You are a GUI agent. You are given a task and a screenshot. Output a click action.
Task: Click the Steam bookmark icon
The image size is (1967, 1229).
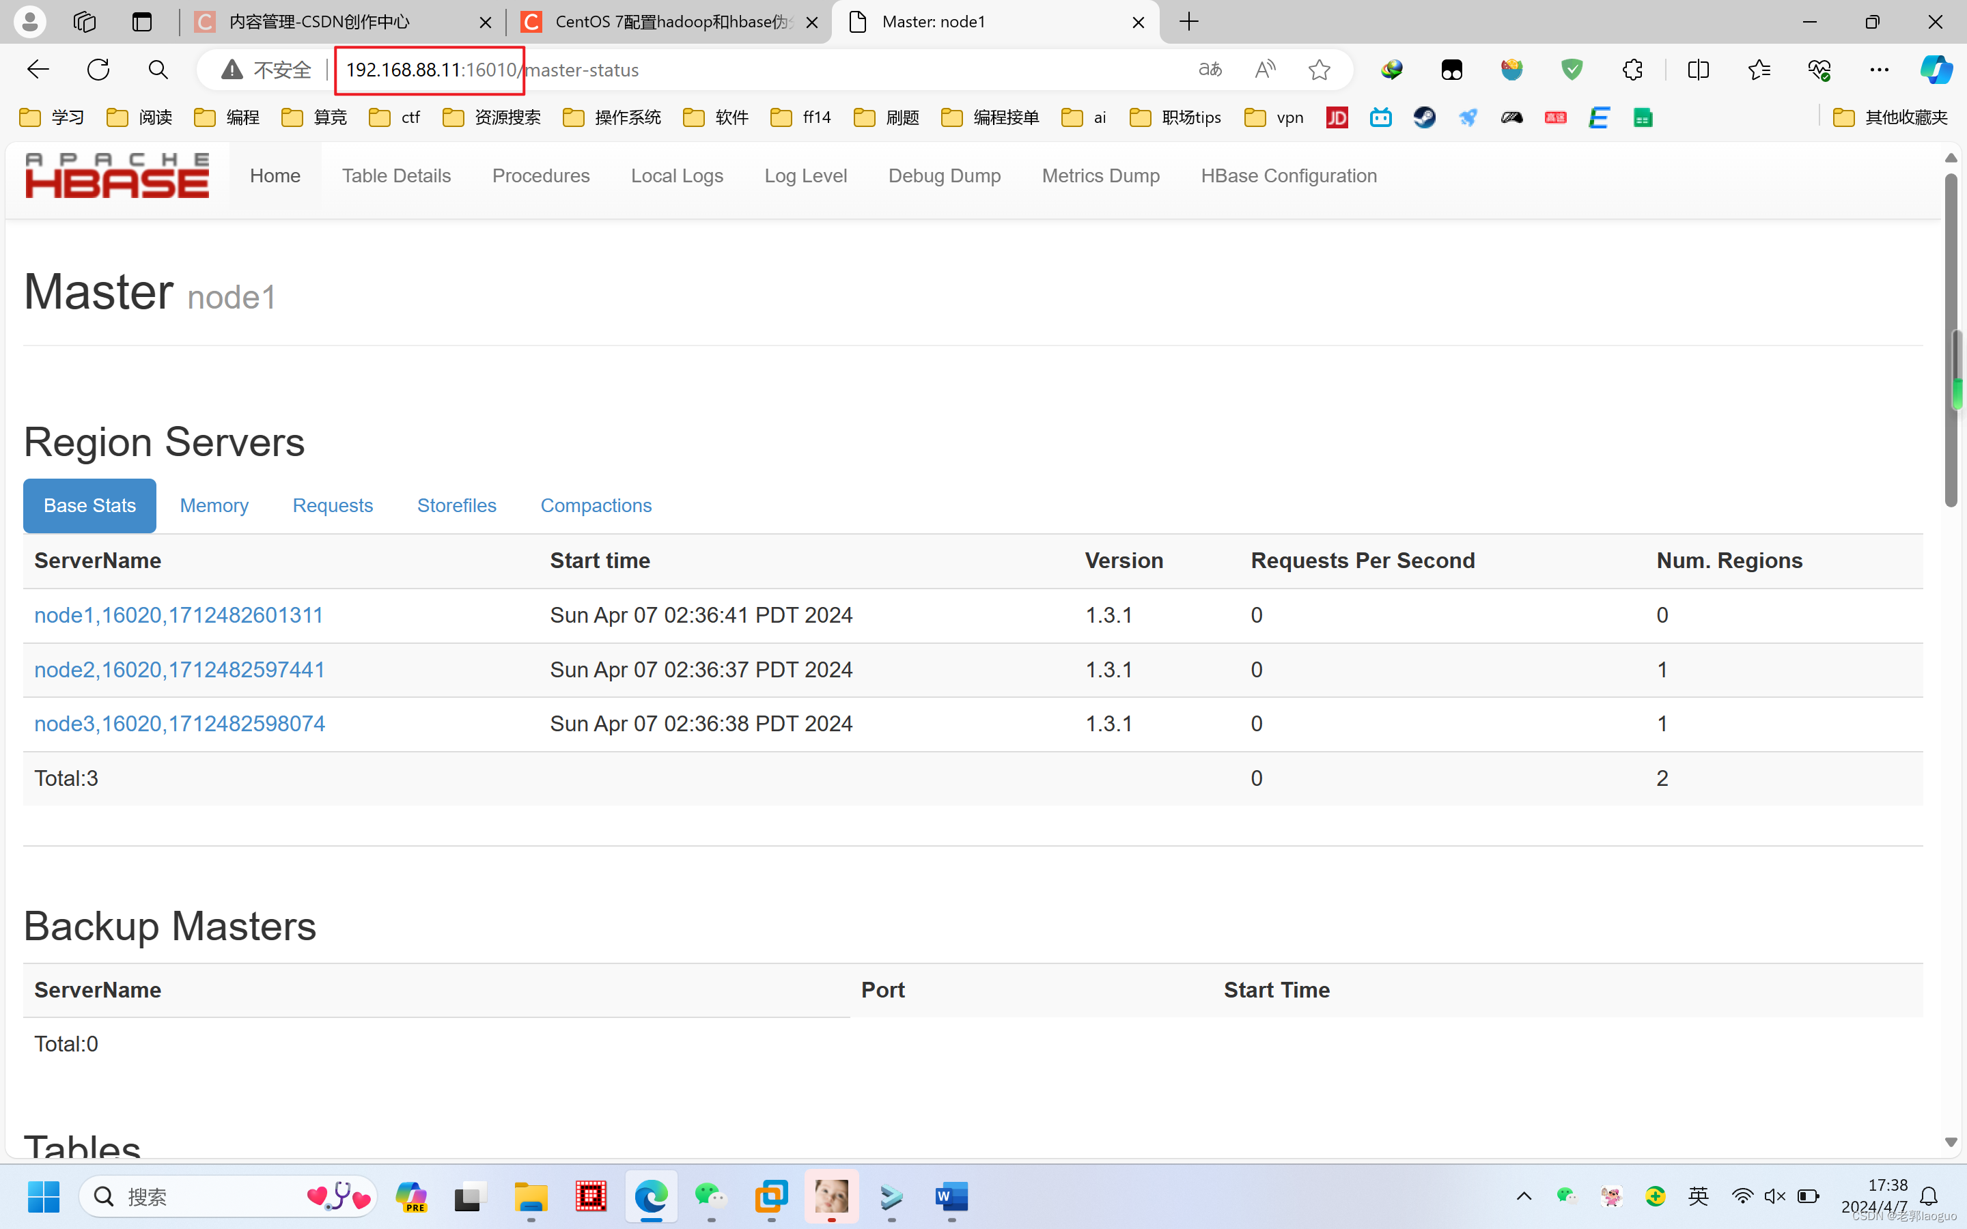click(x=1424, y=118)
